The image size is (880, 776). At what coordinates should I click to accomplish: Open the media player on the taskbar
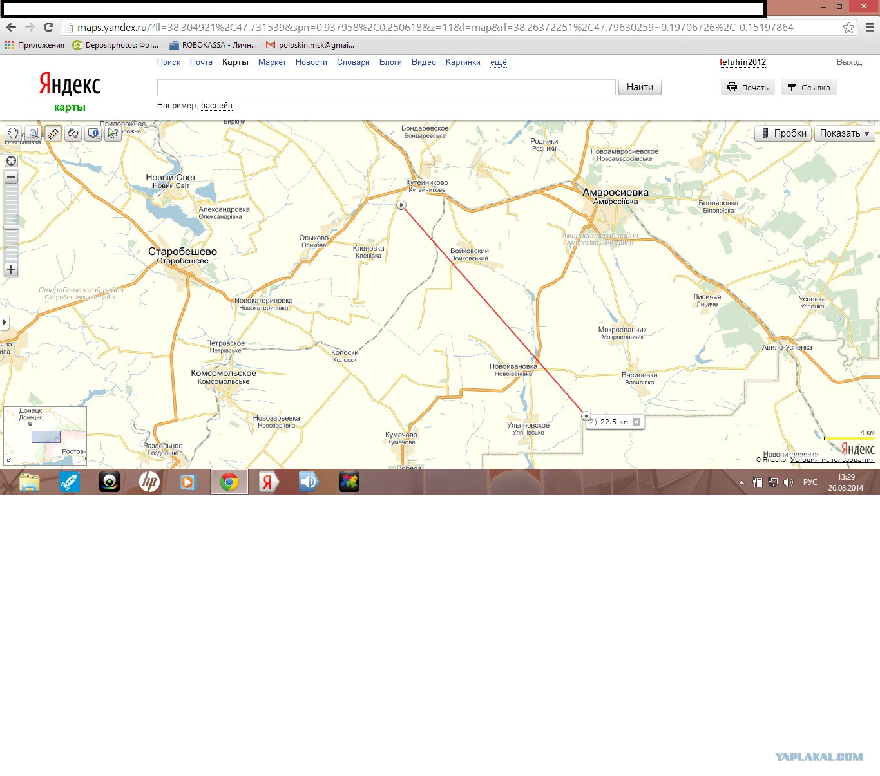(189, 482)
